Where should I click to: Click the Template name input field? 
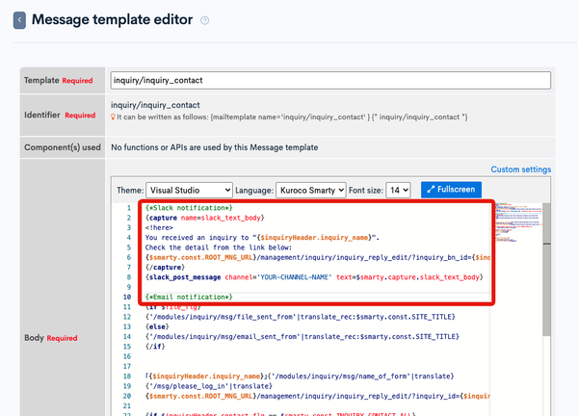330,80
